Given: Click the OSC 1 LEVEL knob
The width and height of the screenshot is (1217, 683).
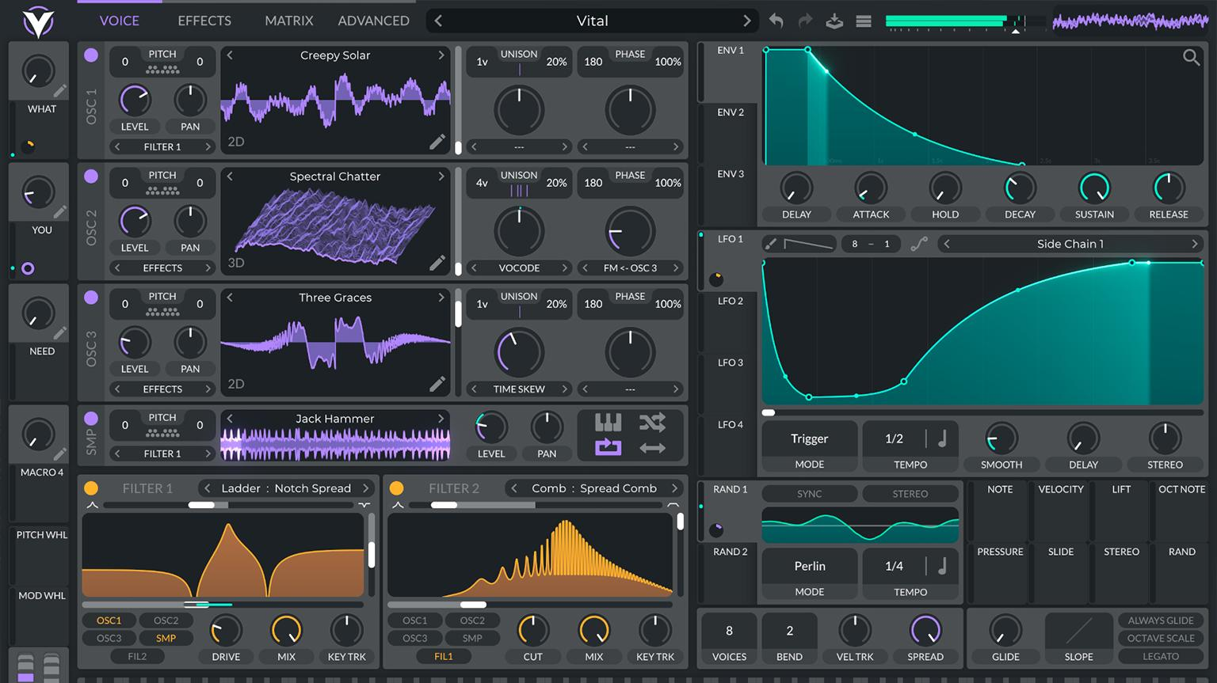Looking at the screenshot, I should pyautogui.click(x=135, y=101).
